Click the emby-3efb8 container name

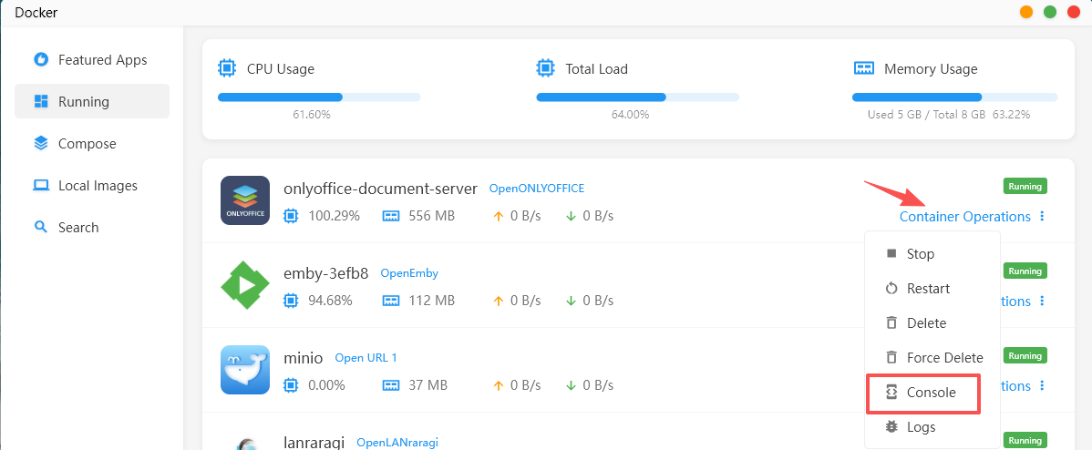[326, 273]
